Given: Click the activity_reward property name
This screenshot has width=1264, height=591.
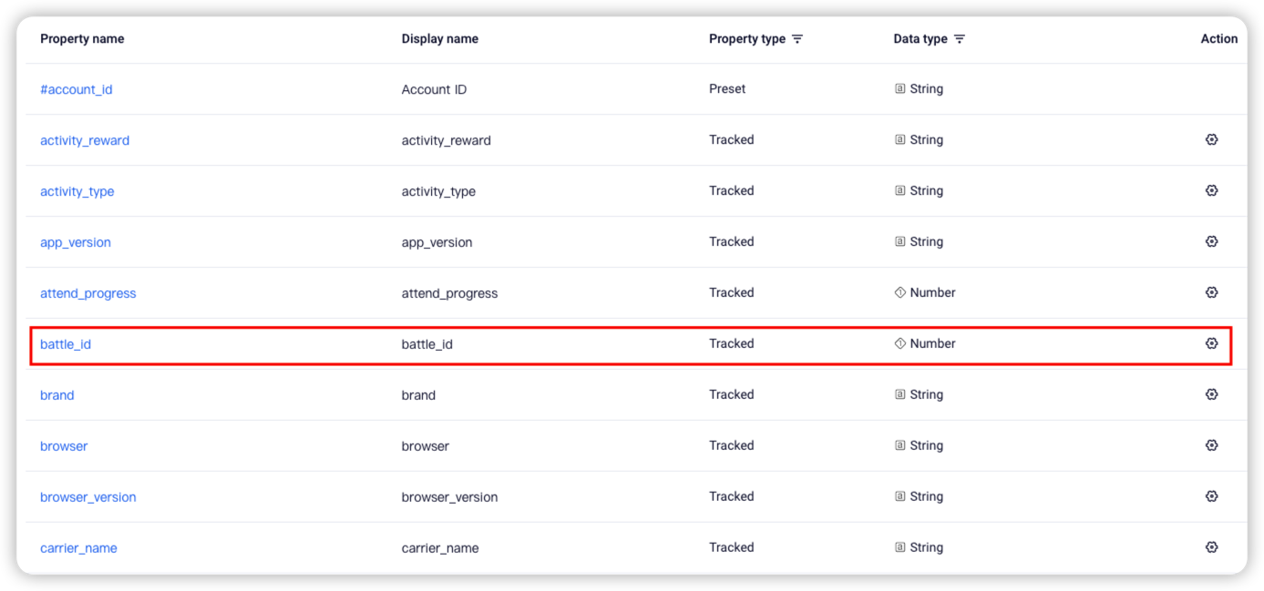Looking at the screenshot, I should 85,140.
